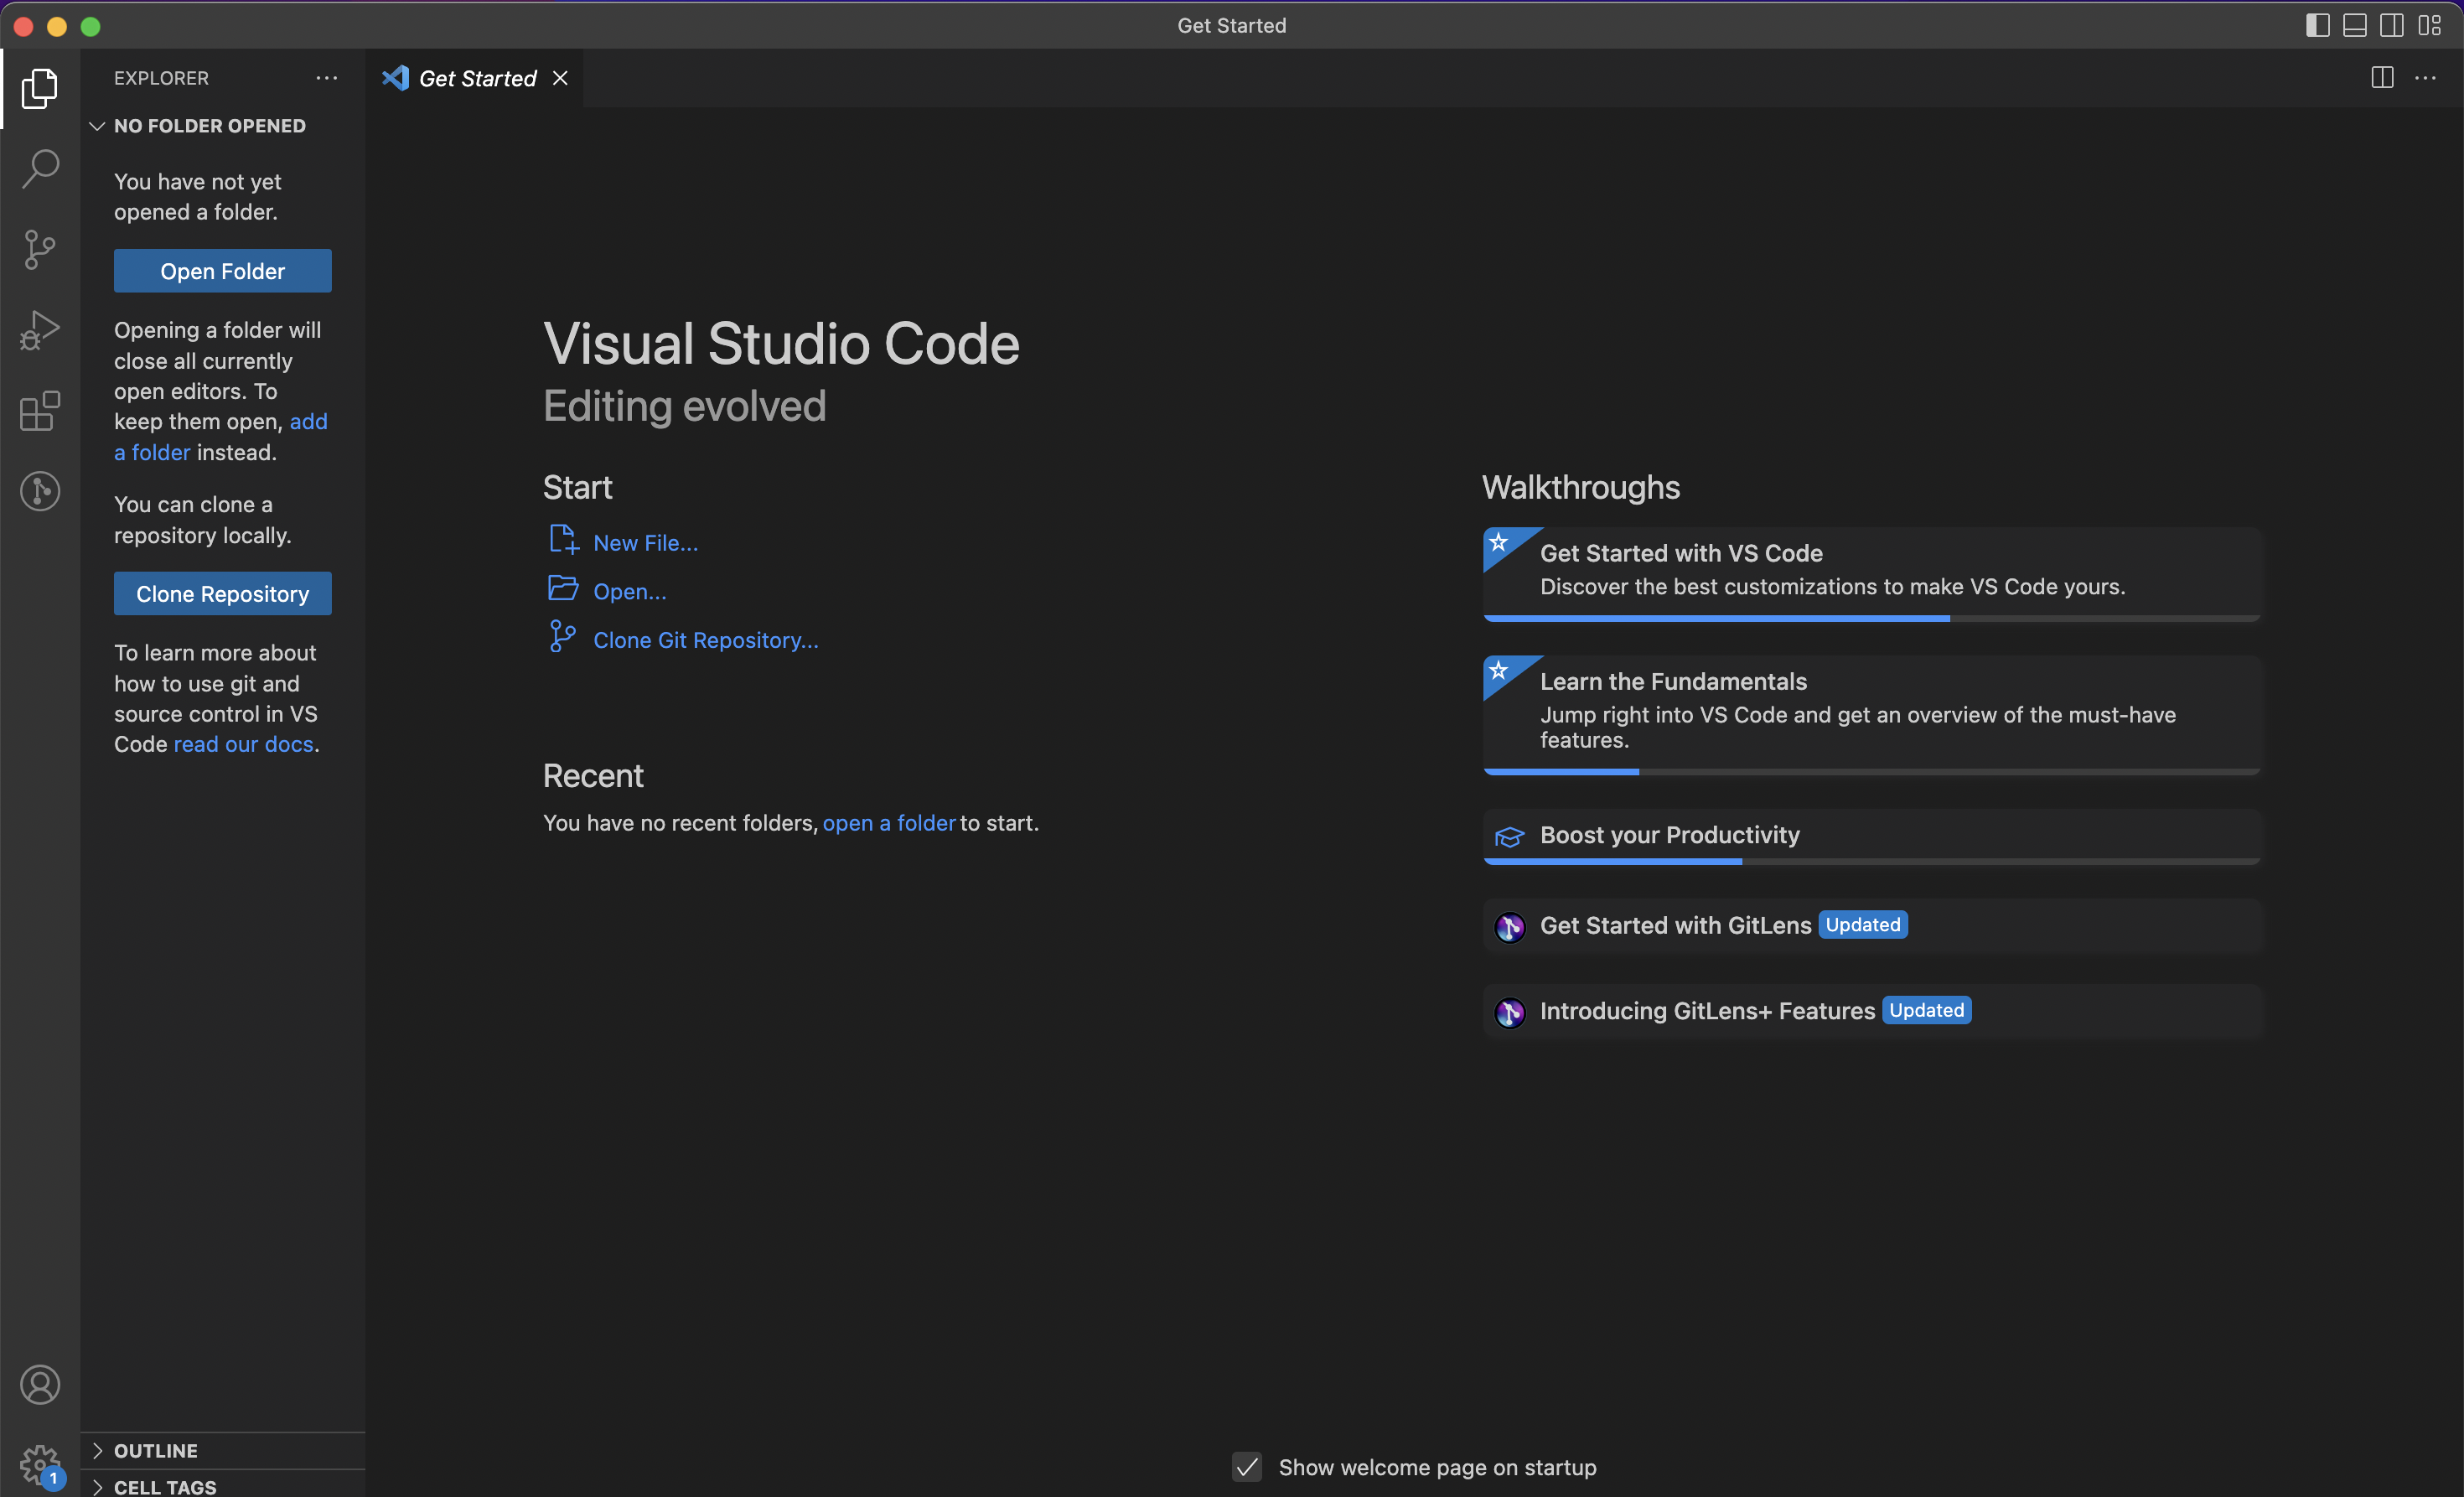Screen dimensions: 2464x1497
Task: Click the Get Started with VS Code progress bar
Action: pos(1871,619)
